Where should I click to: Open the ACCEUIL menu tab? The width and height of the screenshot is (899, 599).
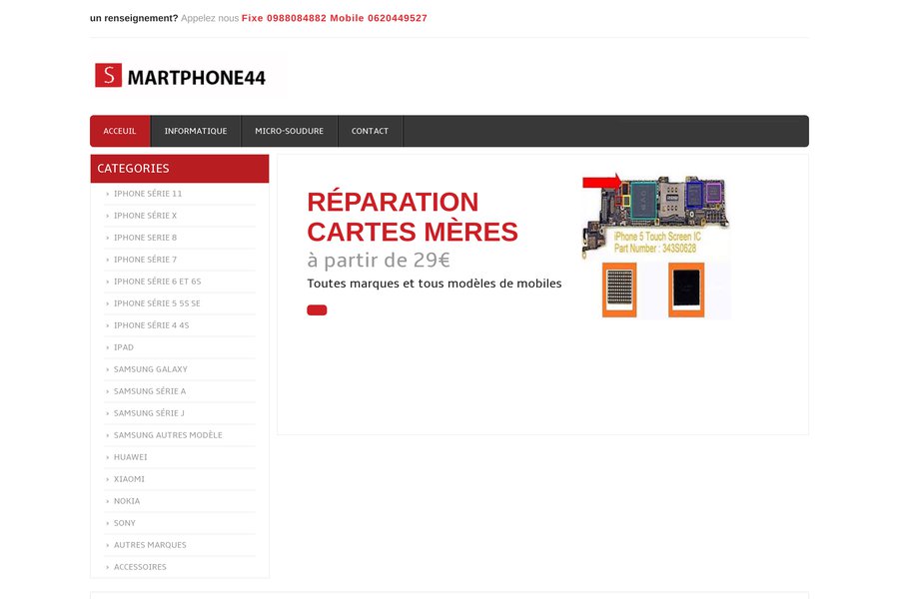pyautogui.click(x=120, y=131)
